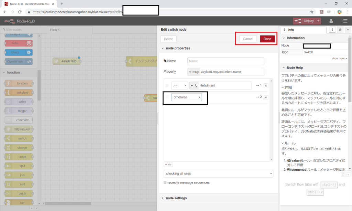Screen dimensions: 352x211
Task: Select the OpenWhisk node in palette
Action: (x=19, y=62)
